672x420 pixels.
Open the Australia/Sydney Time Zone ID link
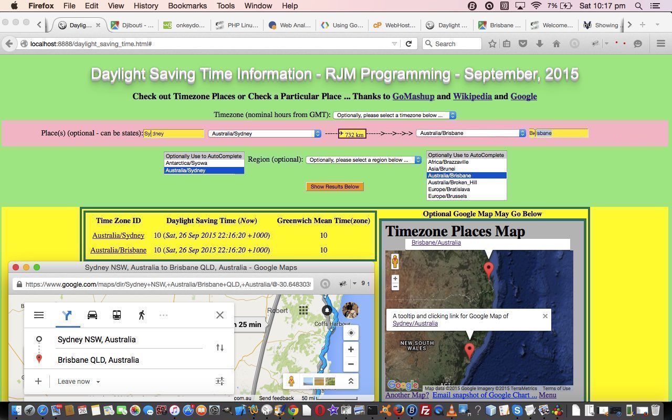click(118, 235)
